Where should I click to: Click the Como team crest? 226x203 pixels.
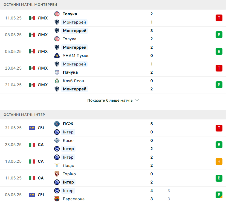coord(57,141)
